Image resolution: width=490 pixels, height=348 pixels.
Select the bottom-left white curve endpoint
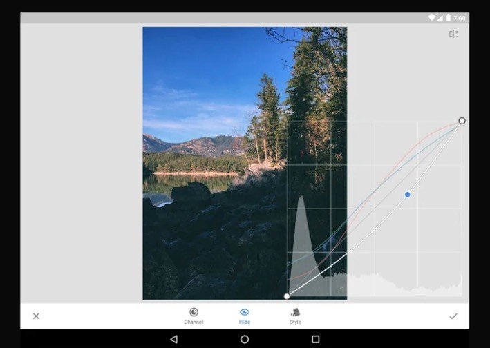click(x=287, y=296)
